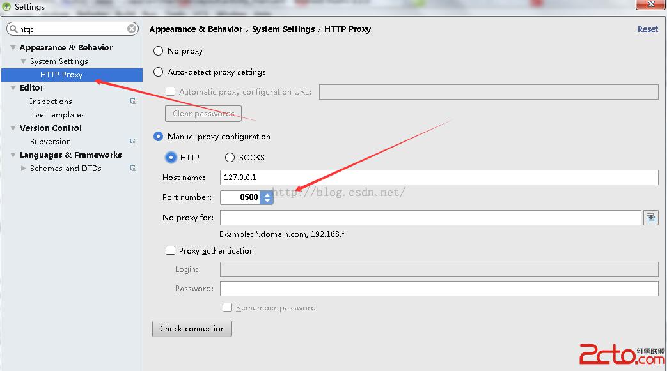The image size is (667, 371).
Task: Select Auto-detect proxy settings
Action: (x=158, y=72)
